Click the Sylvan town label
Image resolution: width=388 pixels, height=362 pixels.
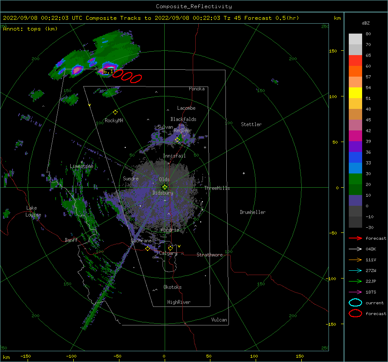[165, 127]
